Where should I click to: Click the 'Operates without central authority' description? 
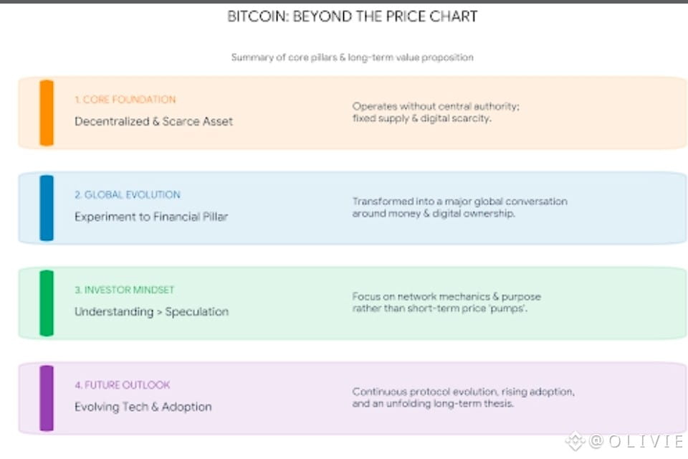tap(436, 113)
